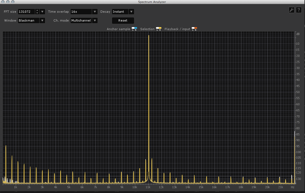
Task: Click the "130" dB scale label
Action: [x=298, y=179]
